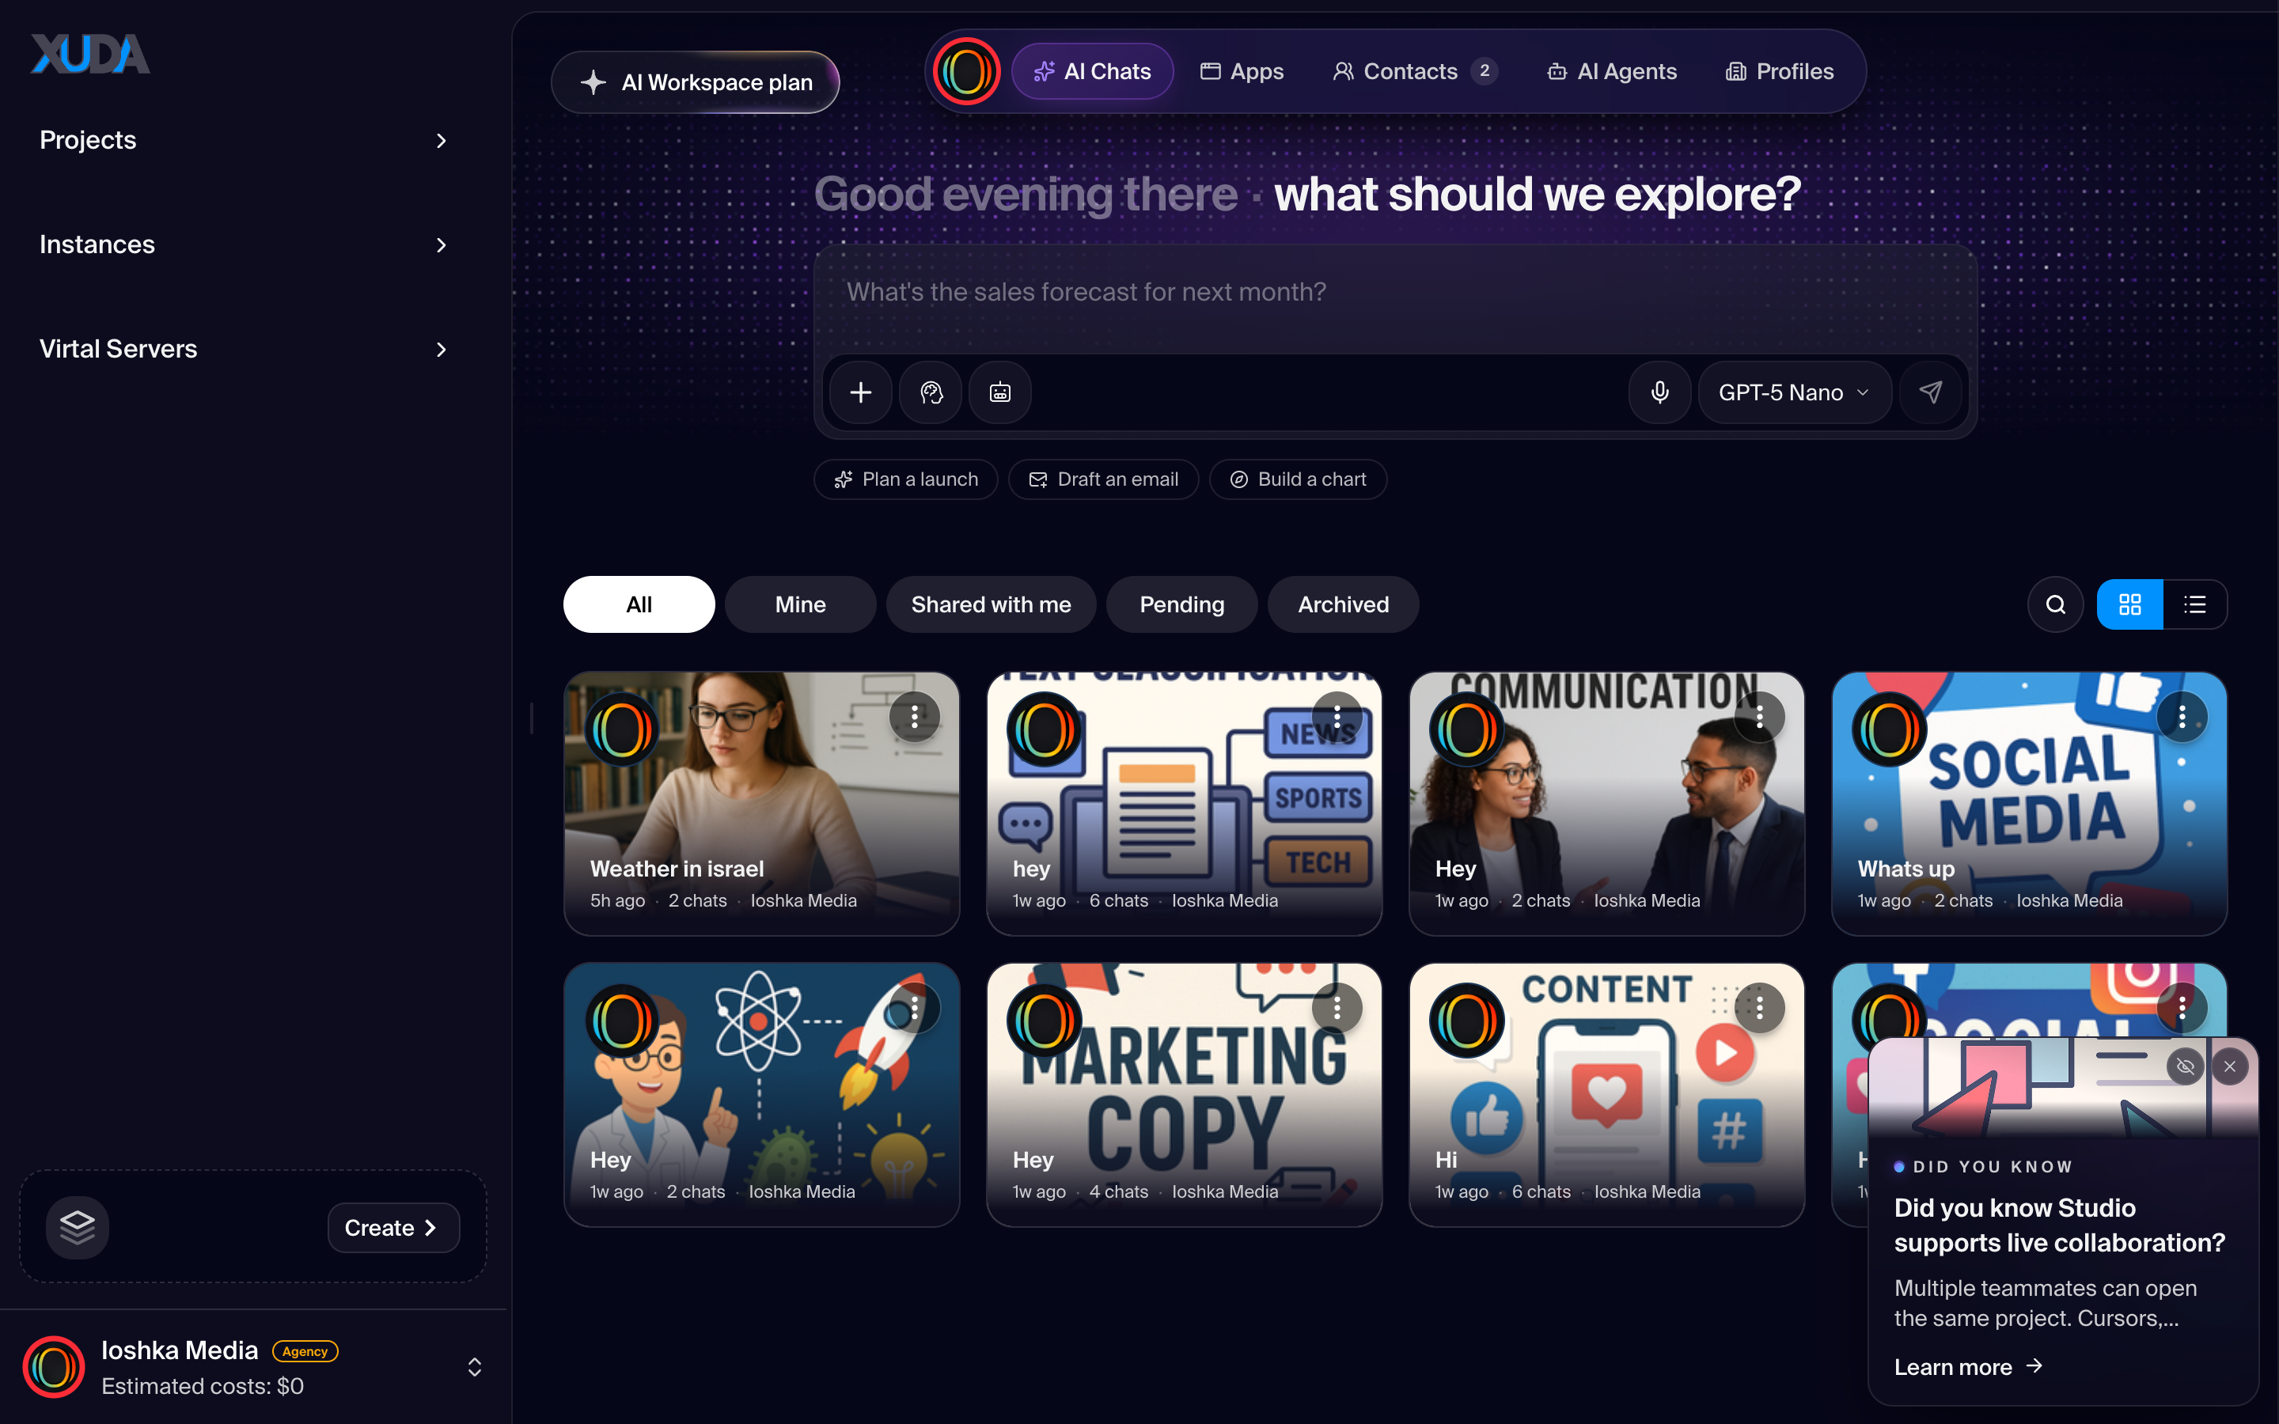Open the hey text classification chat card

(1184, 803)
